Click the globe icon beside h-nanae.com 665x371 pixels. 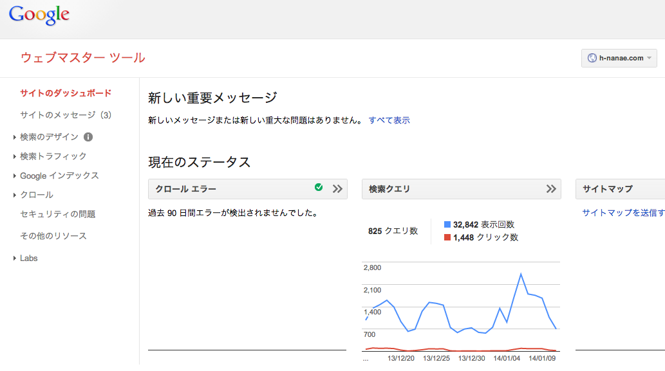592,58
